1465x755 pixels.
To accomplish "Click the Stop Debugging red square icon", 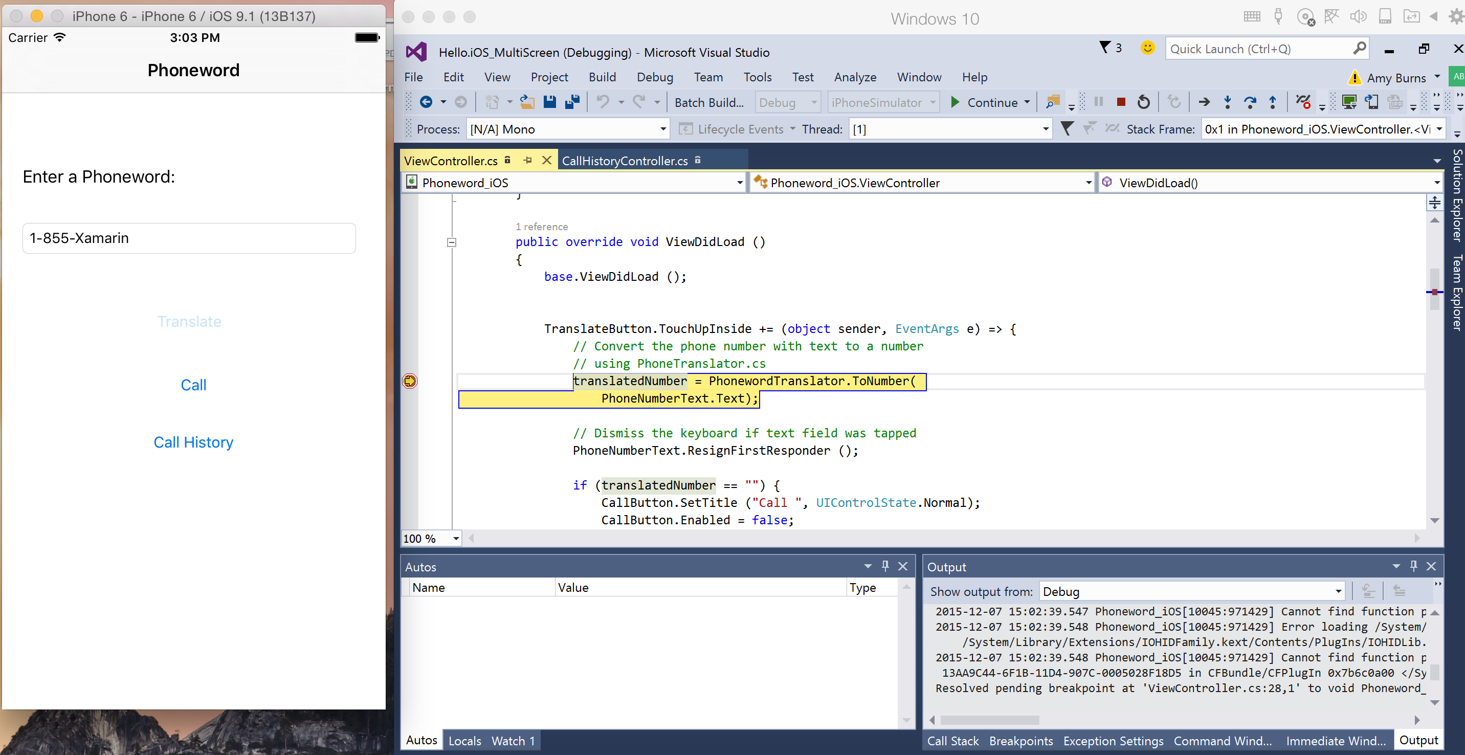I will (1121, 102).
